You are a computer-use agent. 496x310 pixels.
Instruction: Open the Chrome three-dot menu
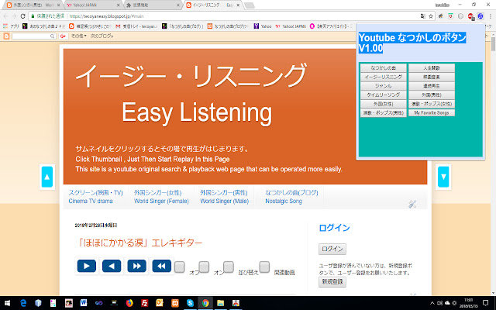(x=491, y=16)
